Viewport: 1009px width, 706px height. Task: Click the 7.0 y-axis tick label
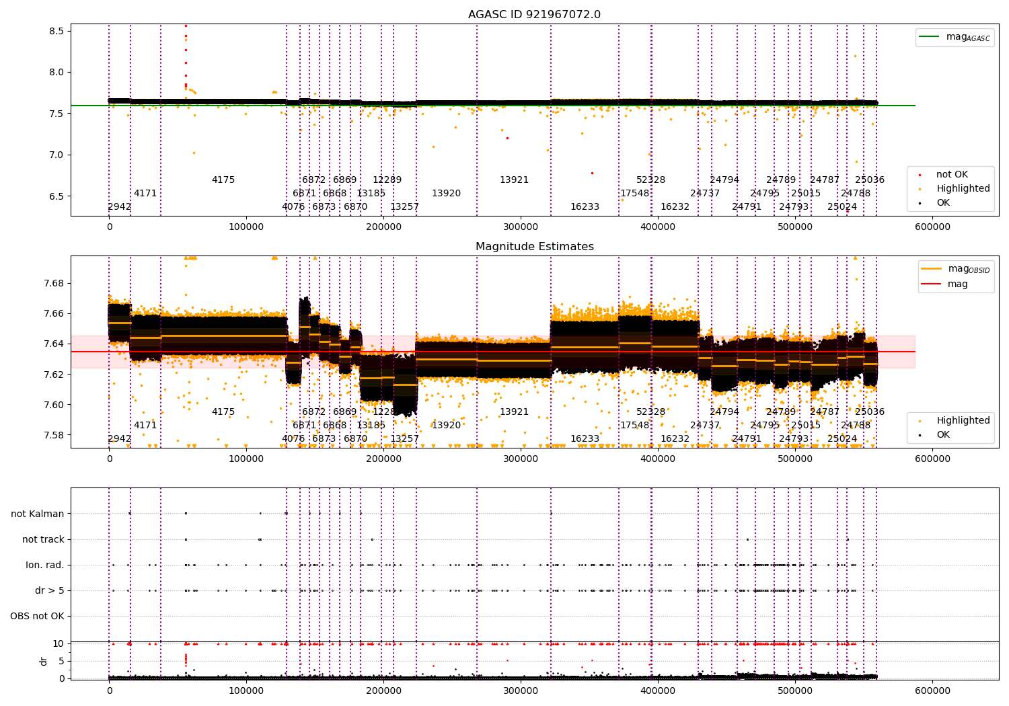(x=57, y=155)
